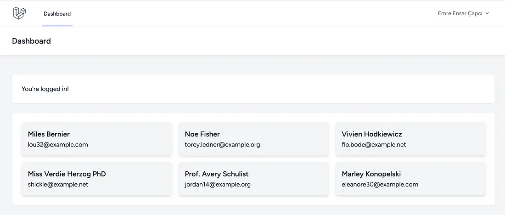
Task: Select the name Miss Verdie Herzog PhD
Action: click(67, 174)
